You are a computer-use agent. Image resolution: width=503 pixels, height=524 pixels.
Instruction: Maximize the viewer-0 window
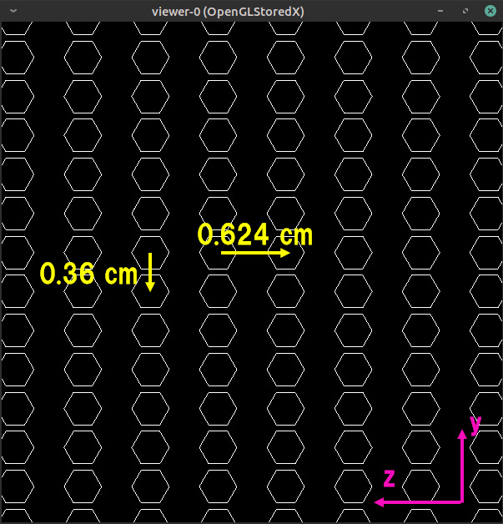[465, 11]
